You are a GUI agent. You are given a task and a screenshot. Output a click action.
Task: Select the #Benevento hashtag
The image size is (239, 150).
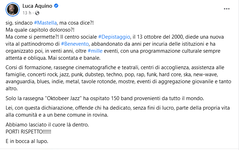(75, 44)
